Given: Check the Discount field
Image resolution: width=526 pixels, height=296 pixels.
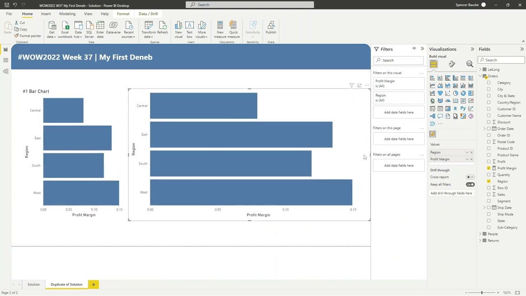Looking at the screenshot, I should click(489, 122).
